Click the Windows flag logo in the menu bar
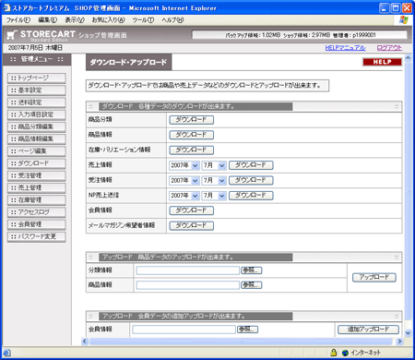This screenshot has width=415, height=360. point(404,20)
